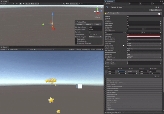164x114 pixels.
Task: Enable Show Bounds checkbox
Action: (x=76, y=41)
